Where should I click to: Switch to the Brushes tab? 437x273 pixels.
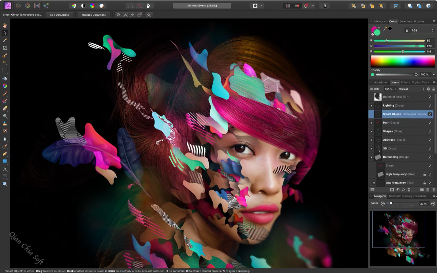tap(419, 21)
